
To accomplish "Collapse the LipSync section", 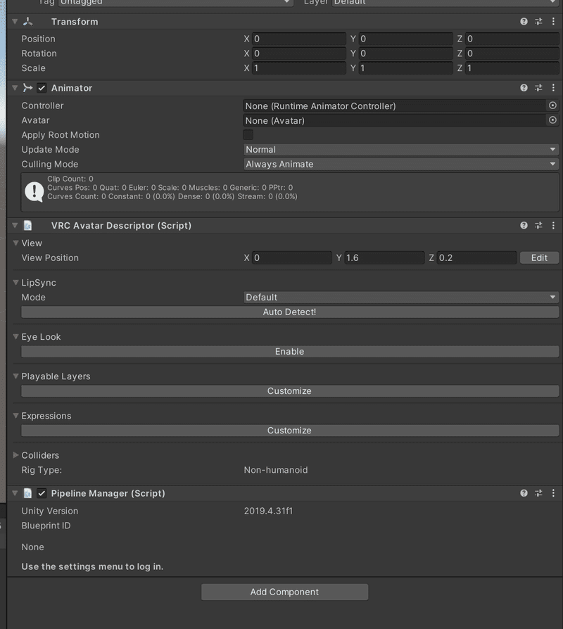I will pos(16,282).
